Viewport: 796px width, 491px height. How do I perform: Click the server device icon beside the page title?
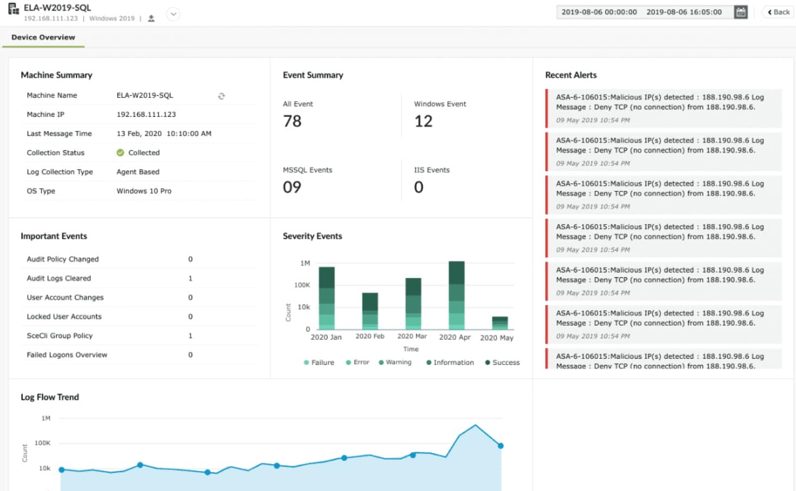pos(14,8)
